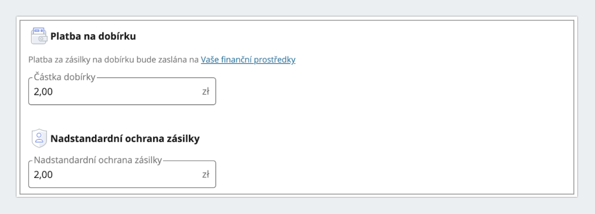
Task: Click the shield icon beside Nadstandardní ochrana zásilky
Action: [39, 138]
